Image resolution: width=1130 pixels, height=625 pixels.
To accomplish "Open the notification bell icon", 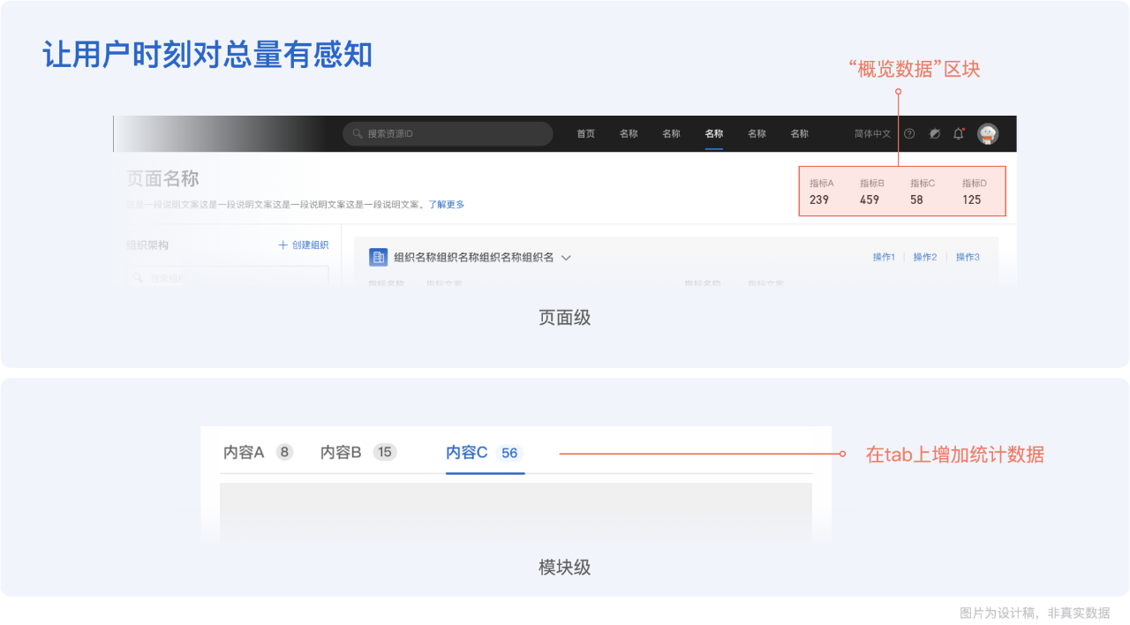I will [x=959, y=134].
